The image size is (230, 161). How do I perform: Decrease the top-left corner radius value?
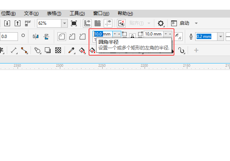pyautogui.click(x=115, y=34)
